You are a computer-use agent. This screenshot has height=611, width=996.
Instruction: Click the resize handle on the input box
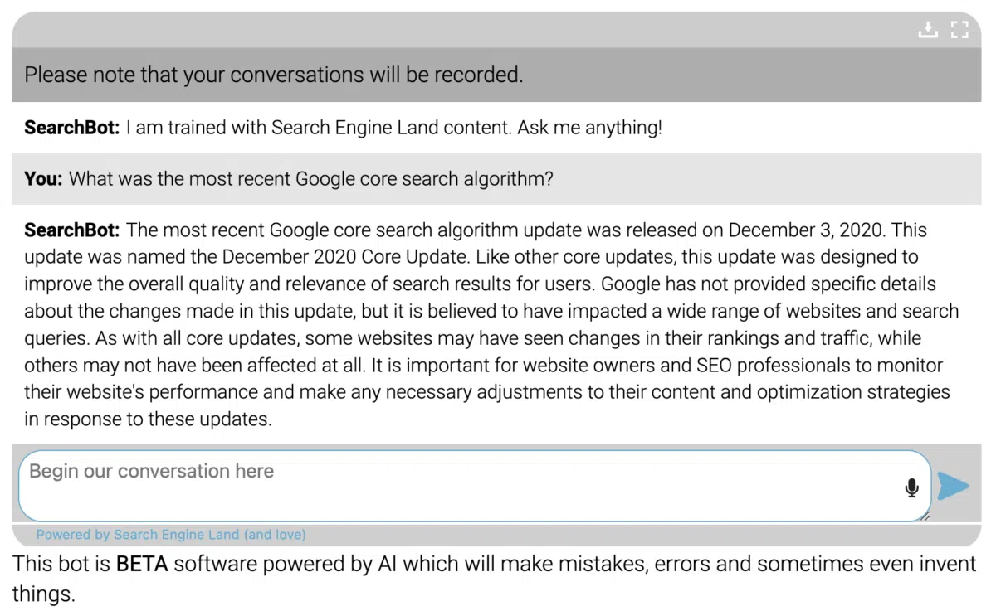pyautogui.click(x=924, y=517)
